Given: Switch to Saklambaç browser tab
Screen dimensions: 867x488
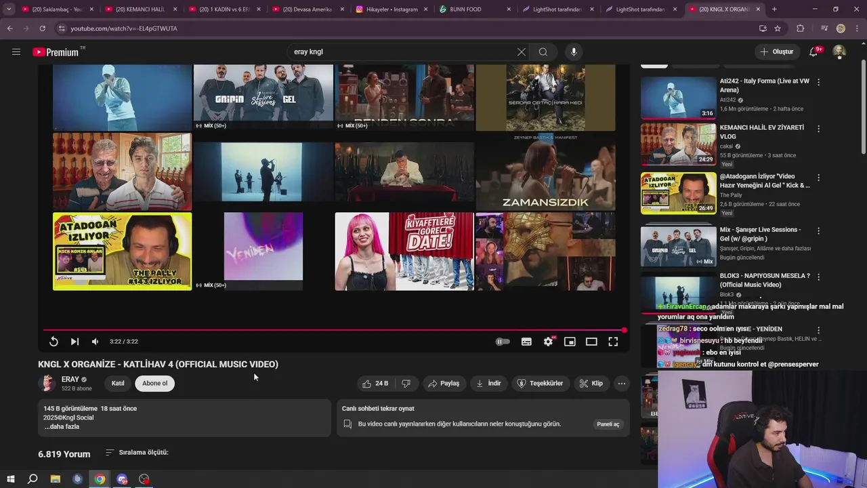Looking at the screenshot, I should 57,9.
